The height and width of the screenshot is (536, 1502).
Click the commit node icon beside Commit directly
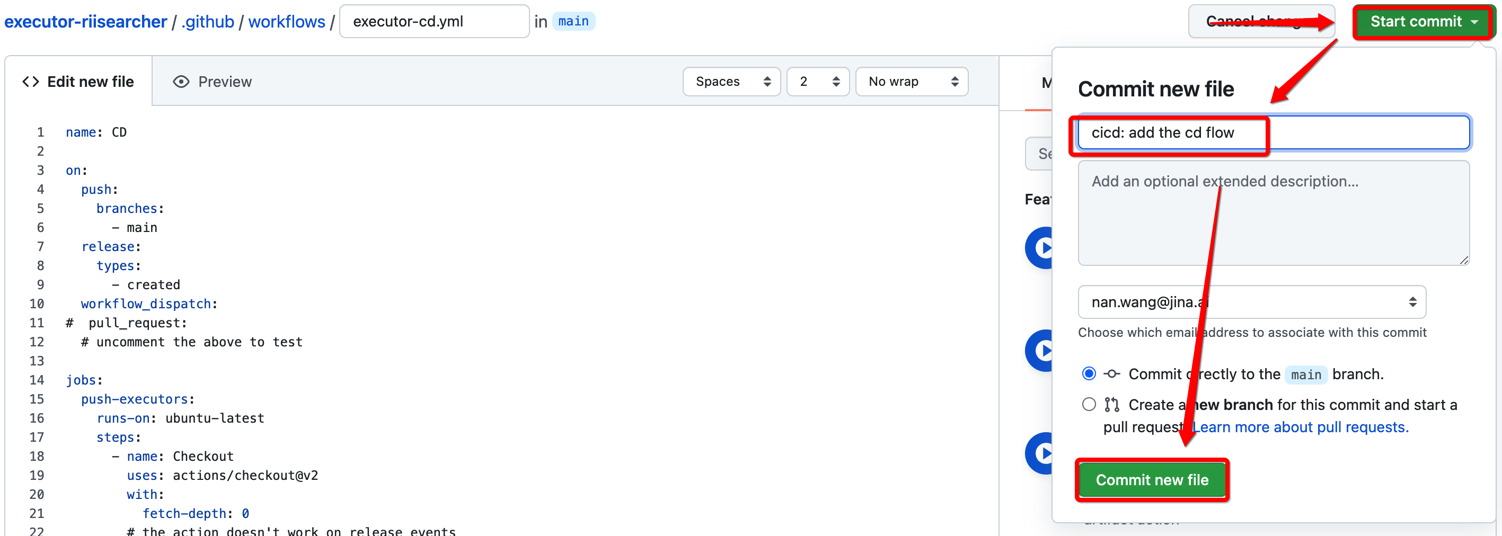(1111, 374)
